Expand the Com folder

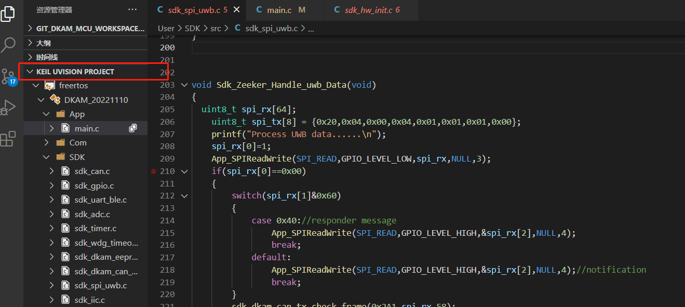(78, 142)
